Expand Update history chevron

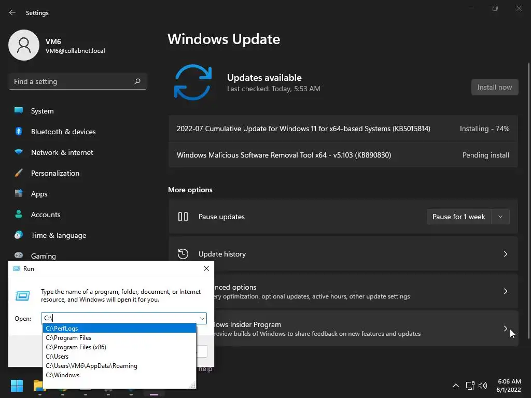(505, 254)
